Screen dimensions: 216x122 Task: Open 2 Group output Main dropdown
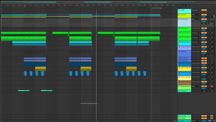196,15
